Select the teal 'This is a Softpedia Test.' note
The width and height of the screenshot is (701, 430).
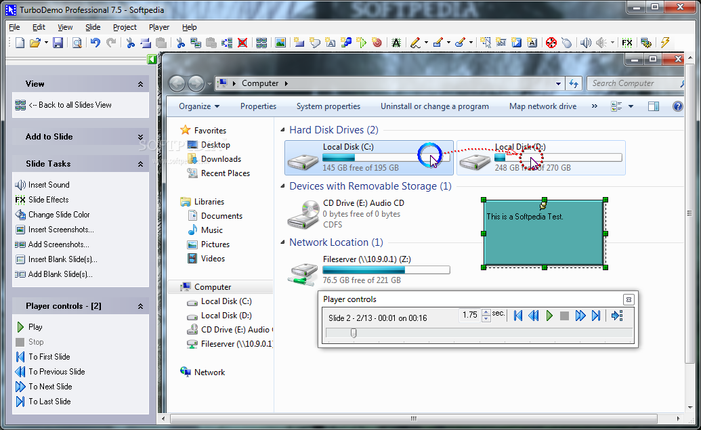544,234
